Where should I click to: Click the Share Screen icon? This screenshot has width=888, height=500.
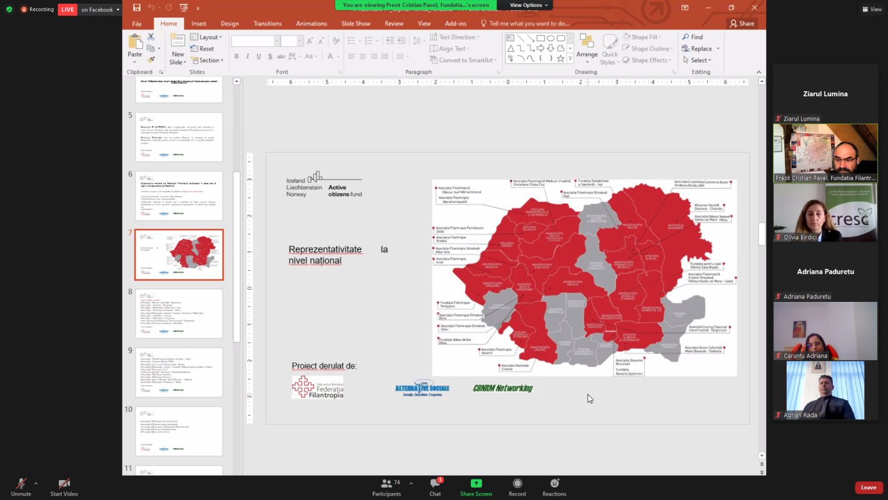click(x=476, y=484)
